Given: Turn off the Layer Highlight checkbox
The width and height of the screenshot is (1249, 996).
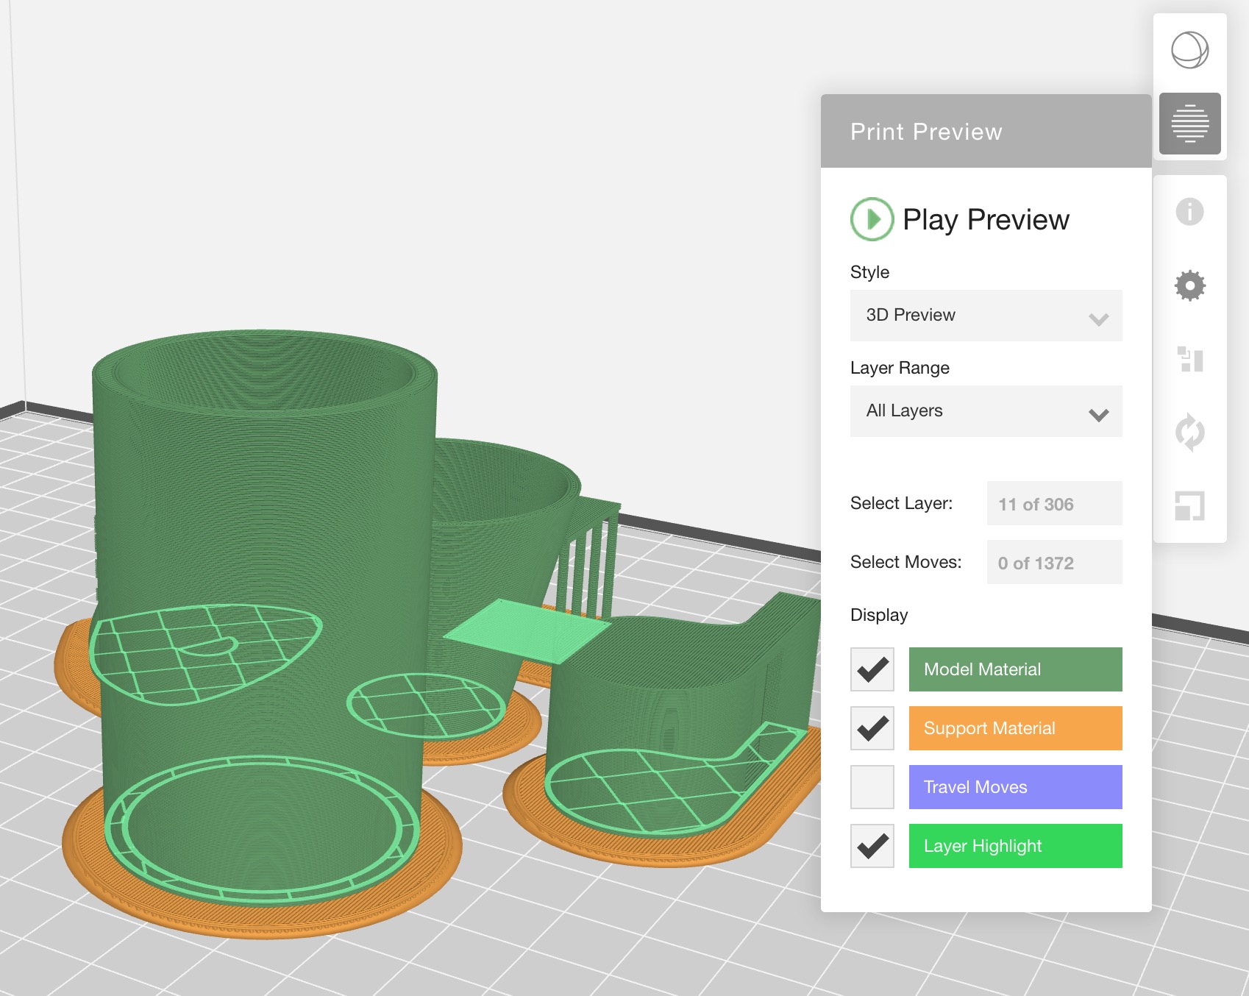Looking at the screenshot, I should [x=872, y=846].
